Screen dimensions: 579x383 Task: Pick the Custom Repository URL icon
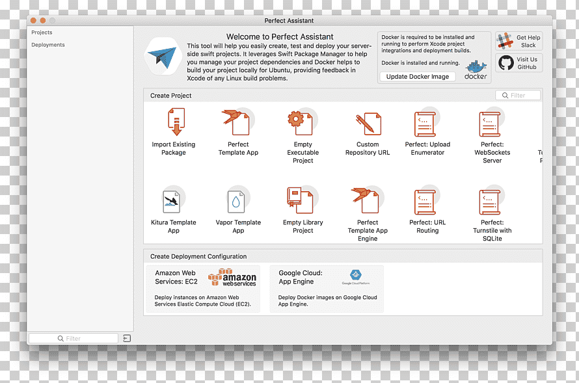click(x=368, y=124)
